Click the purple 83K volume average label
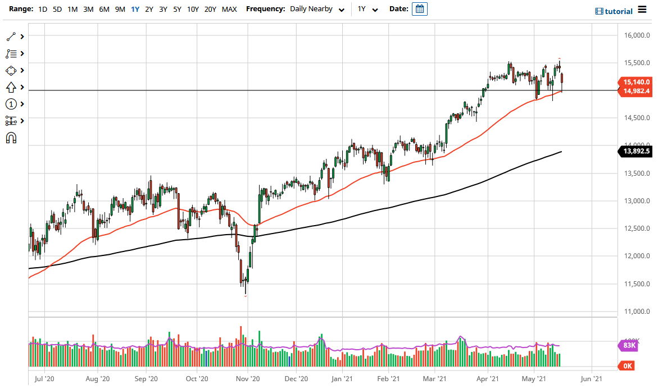The width and height of the screenshot is (658, 389). point(629,346)
